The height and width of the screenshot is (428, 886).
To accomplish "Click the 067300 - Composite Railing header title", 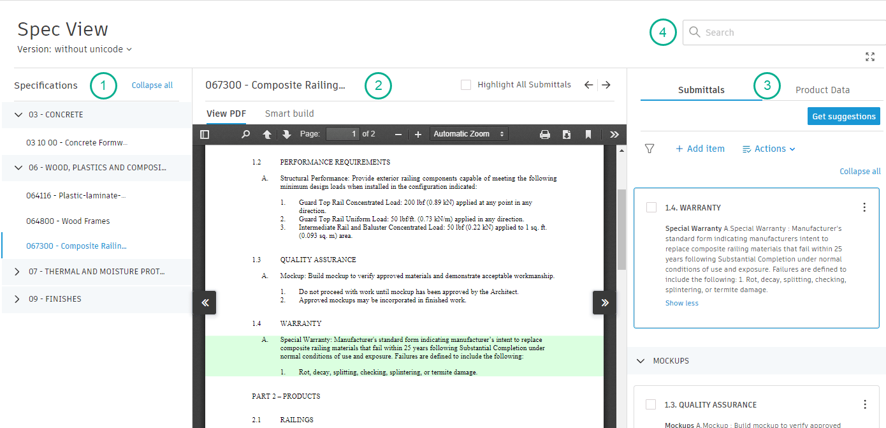I will pyautogui.click(x=275, y=85).
